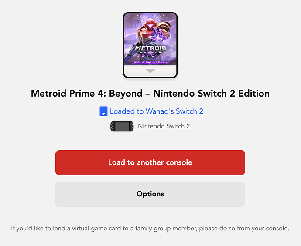Screen dimensions: 301x246
Task: Click the gray "Nintendo Switch 2" console label
Action: [164, 127]
